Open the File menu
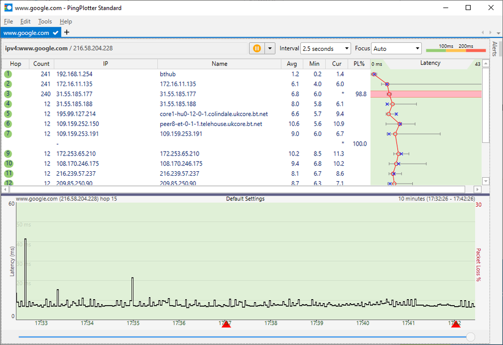The width and height of the screenshot is (503, 345). coord(8,22)
